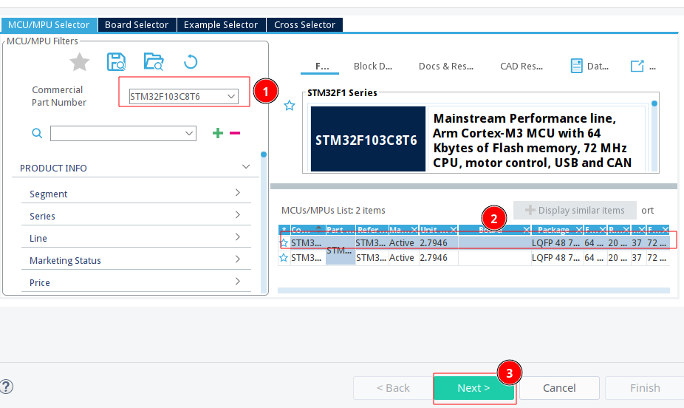Close the Marketing status column with its X

[x=414, y=230]
